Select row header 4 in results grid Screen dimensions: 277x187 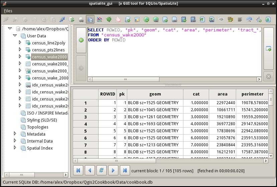point(86,124)
